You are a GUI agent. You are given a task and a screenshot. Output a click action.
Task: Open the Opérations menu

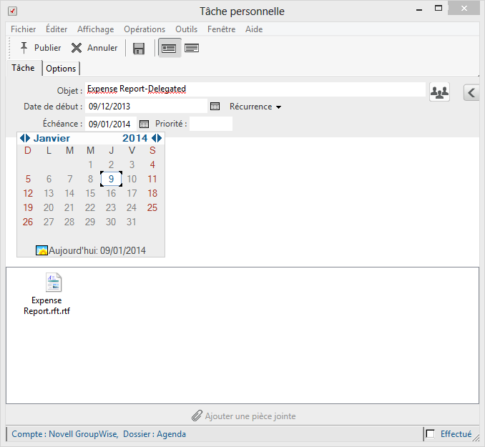click(x=144, y=29)
